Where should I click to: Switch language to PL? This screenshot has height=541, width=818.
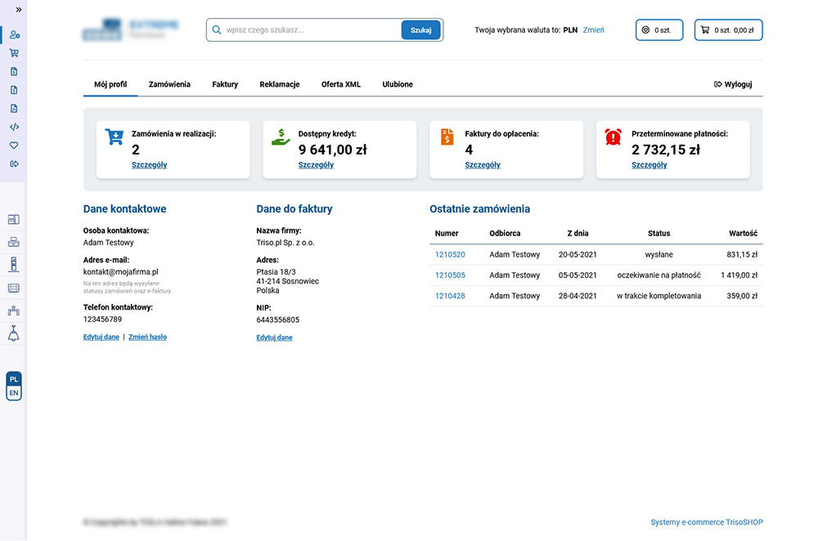14,379
